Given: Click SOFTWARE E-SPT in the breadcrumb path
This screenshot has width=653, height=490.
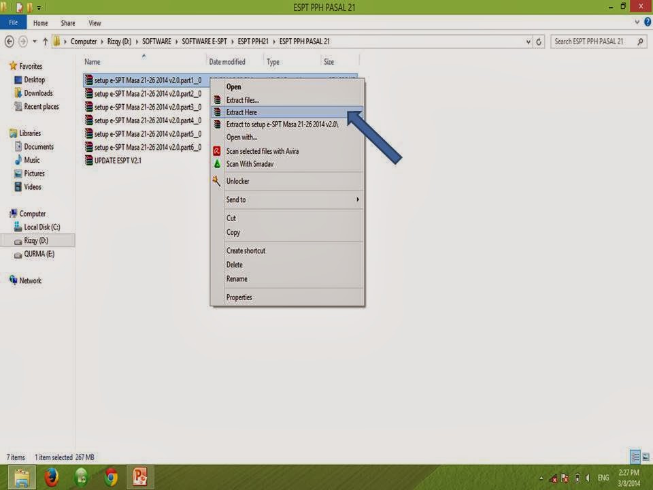Looking at the screenshot, I should click(204, 42).
